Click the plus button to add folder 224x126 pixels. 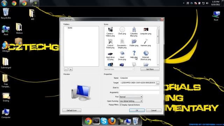(x=71, y=69)
